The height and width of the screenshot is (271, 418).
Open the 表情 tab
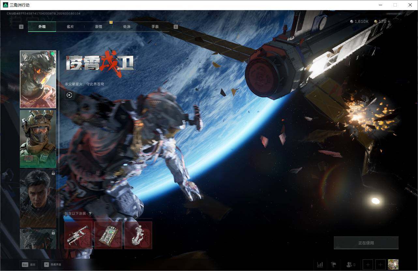pos(98,27)
